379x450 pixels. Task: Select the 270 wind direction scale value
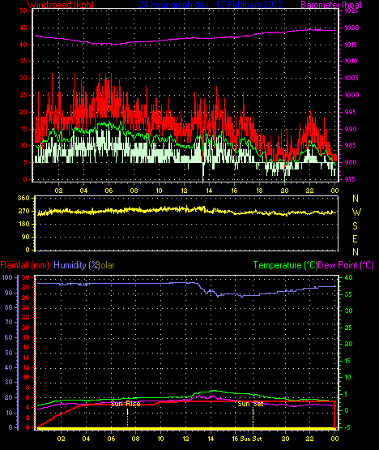pyautogui.click(x=23, y=211)
